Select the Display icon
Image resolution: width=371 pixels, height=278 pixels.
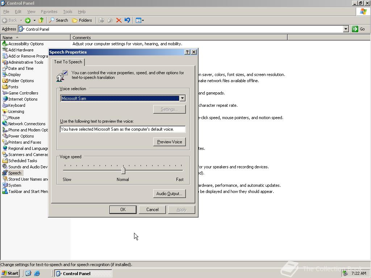(5, 75)
